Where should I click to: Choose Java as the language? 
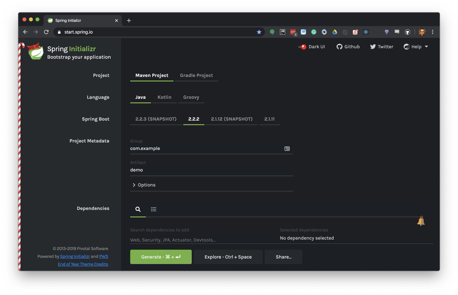pos(140,97)
